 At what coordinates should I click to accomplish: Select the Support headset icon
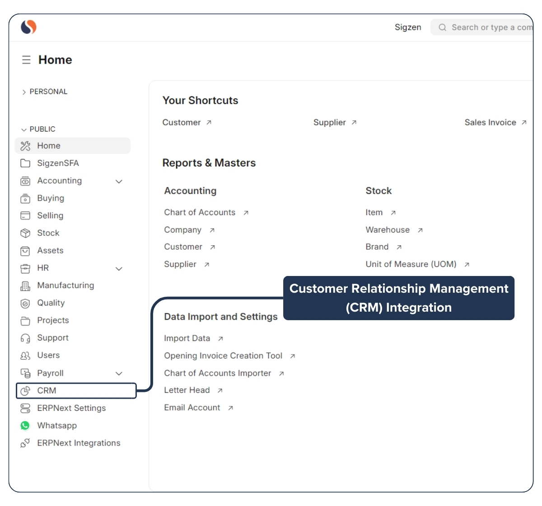(25, 338)
